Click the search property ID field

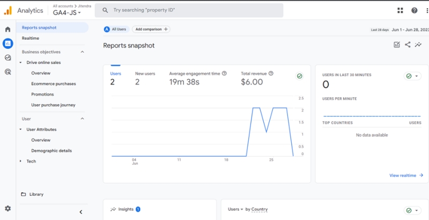tap(189, 10)
